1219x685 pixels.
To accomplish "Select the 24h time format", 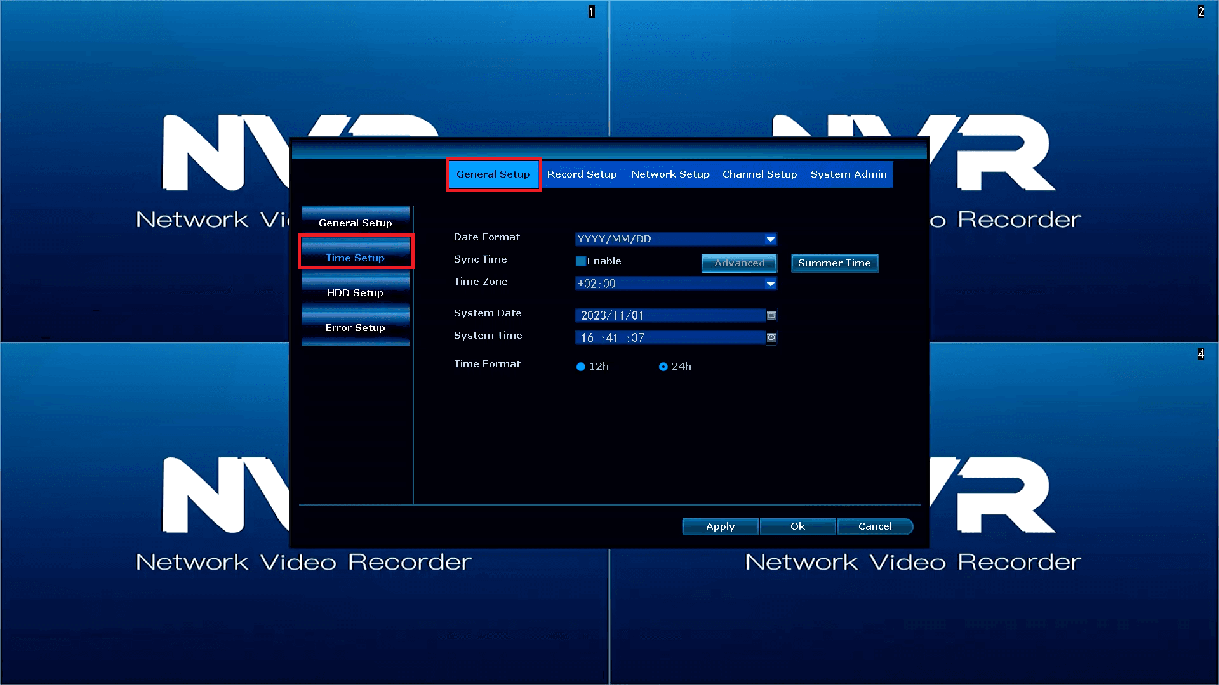I will (663, 367).
